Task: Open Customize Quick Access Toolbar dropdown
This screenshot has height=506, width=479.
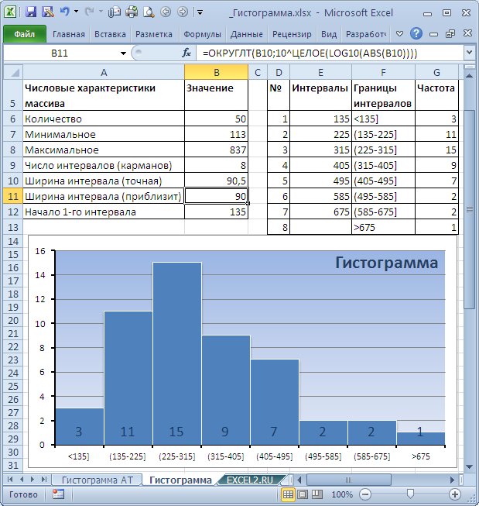Action: click(x=200, y=12)
